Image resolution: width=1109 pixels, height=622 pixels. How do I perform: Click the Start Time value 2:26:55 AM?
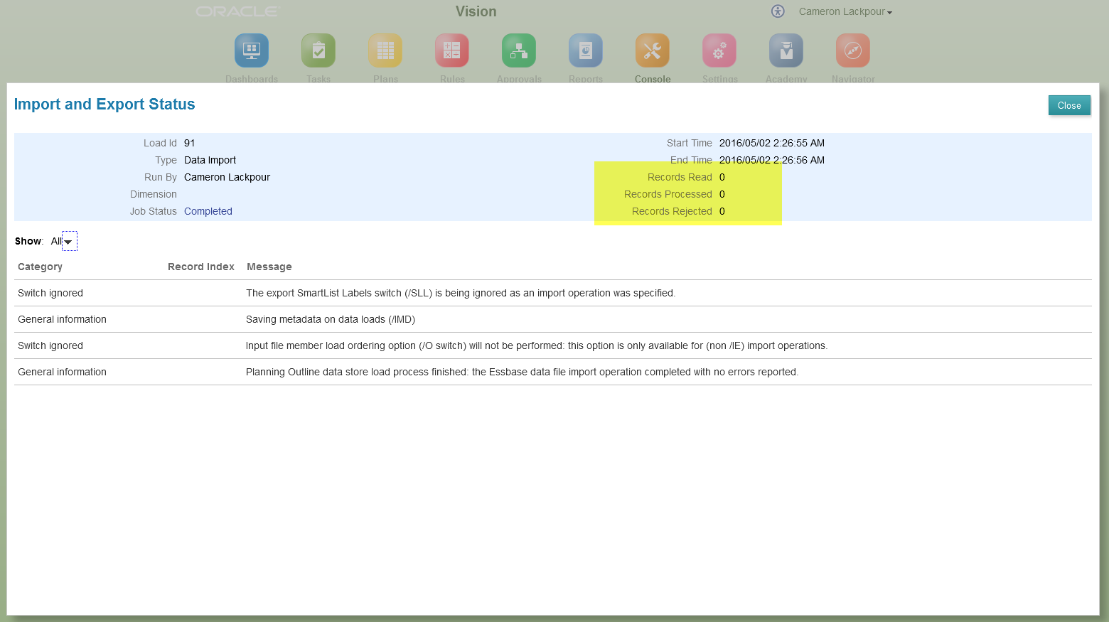pyautogui.click(x=772, y=143)
